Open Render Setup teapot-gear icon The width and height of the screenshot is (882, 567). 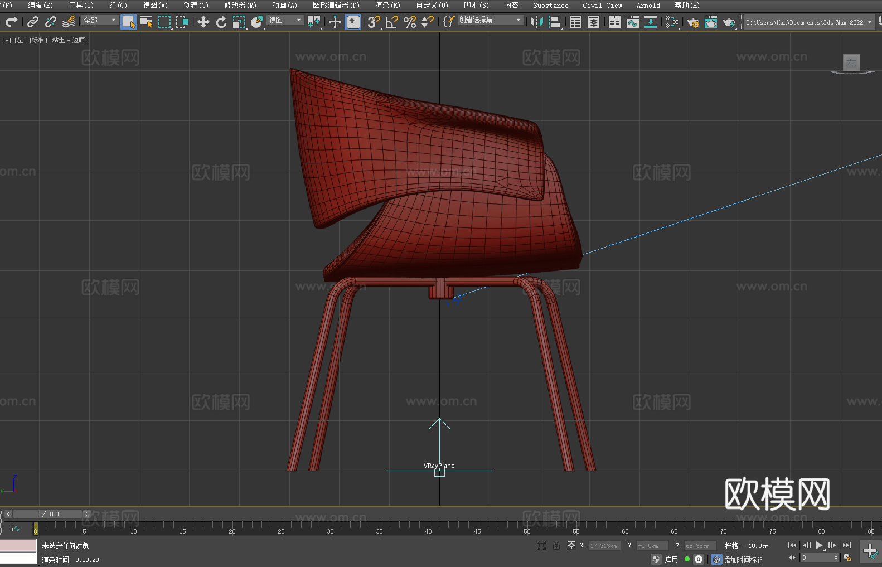click(693, 22)
